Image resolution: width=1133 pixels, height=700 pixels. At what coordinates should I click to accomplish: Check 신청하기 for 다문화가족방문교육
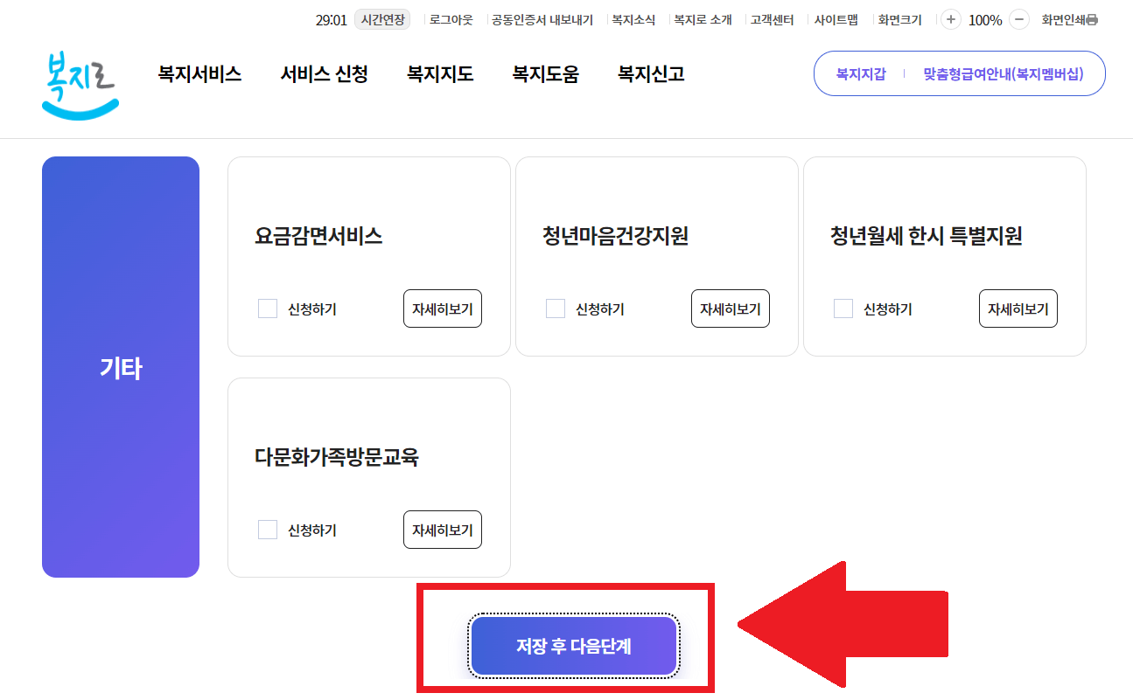coord(267,529)
